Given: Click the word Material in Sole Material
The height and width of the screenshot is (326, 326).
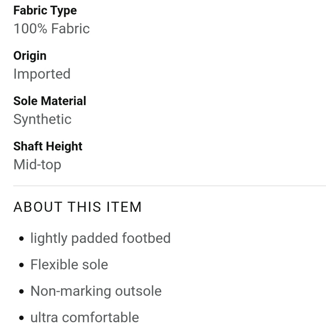Looking at the screenshot, I should point(64,101).
